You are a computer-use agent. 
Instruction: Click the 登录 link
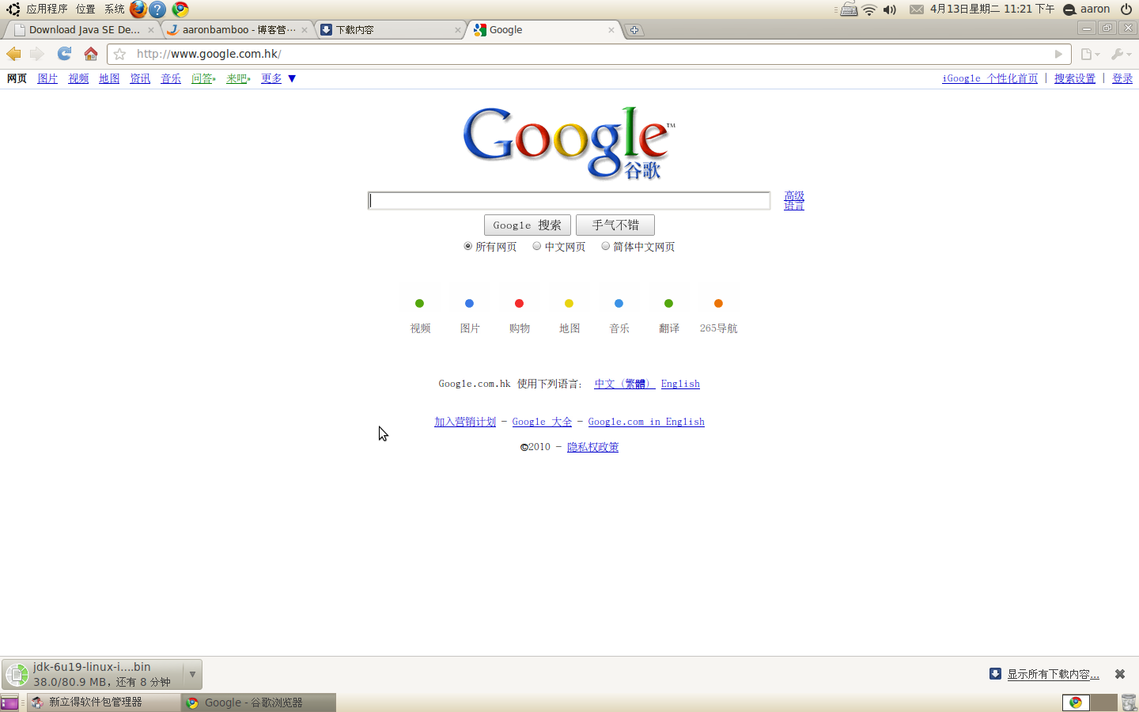coord(1122,78)
